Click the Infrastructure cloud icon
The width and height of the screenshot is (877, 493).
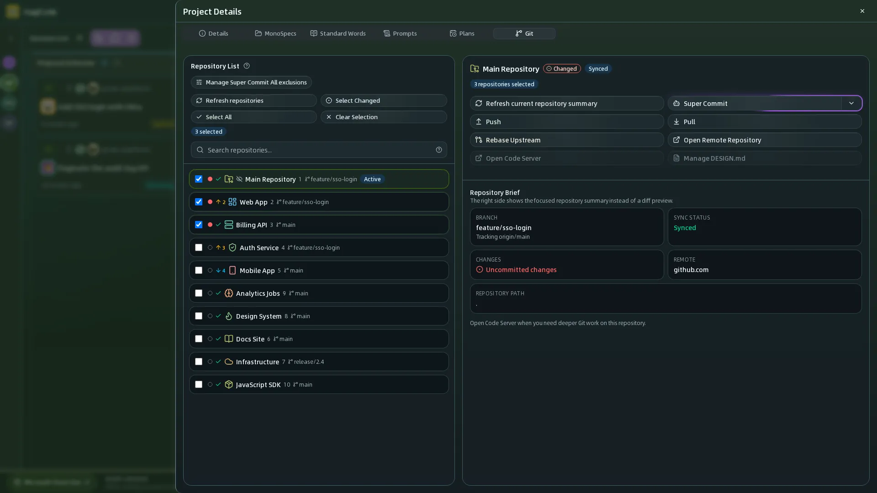pyautogui.click(x=229, y=362)
